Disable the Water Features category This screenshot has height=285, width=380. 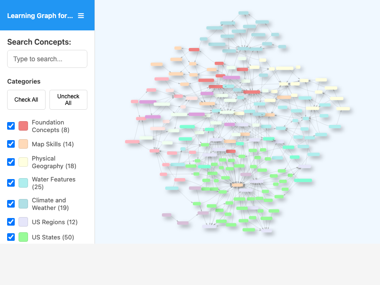(11, 182)
